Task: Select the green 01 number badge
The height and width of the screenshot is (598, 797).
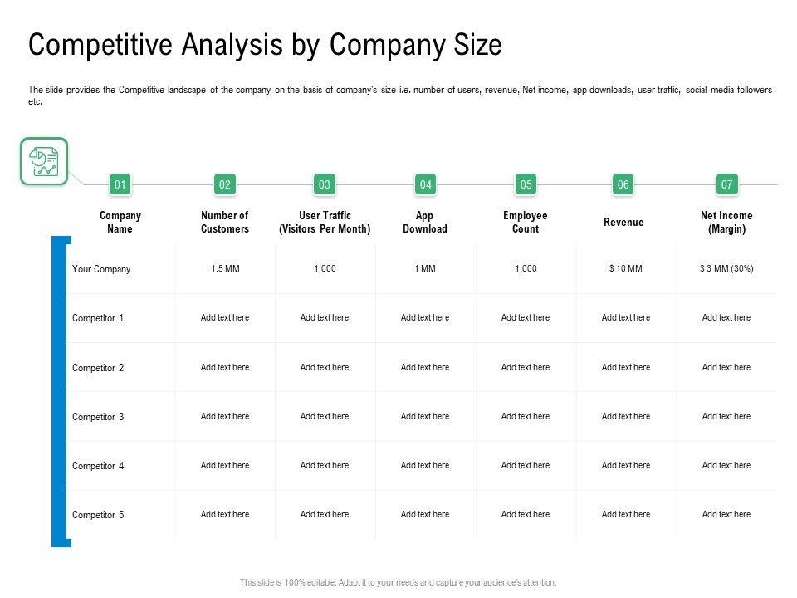Action: tap(120, 184)
